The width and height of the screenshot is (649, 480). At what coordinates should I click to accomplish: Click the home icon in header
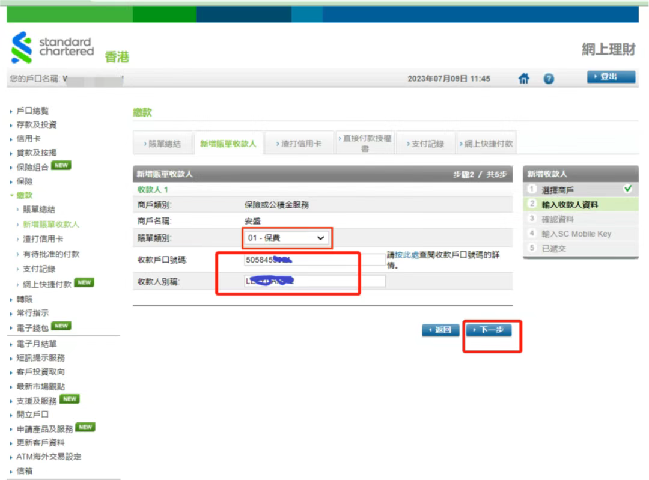524,79
